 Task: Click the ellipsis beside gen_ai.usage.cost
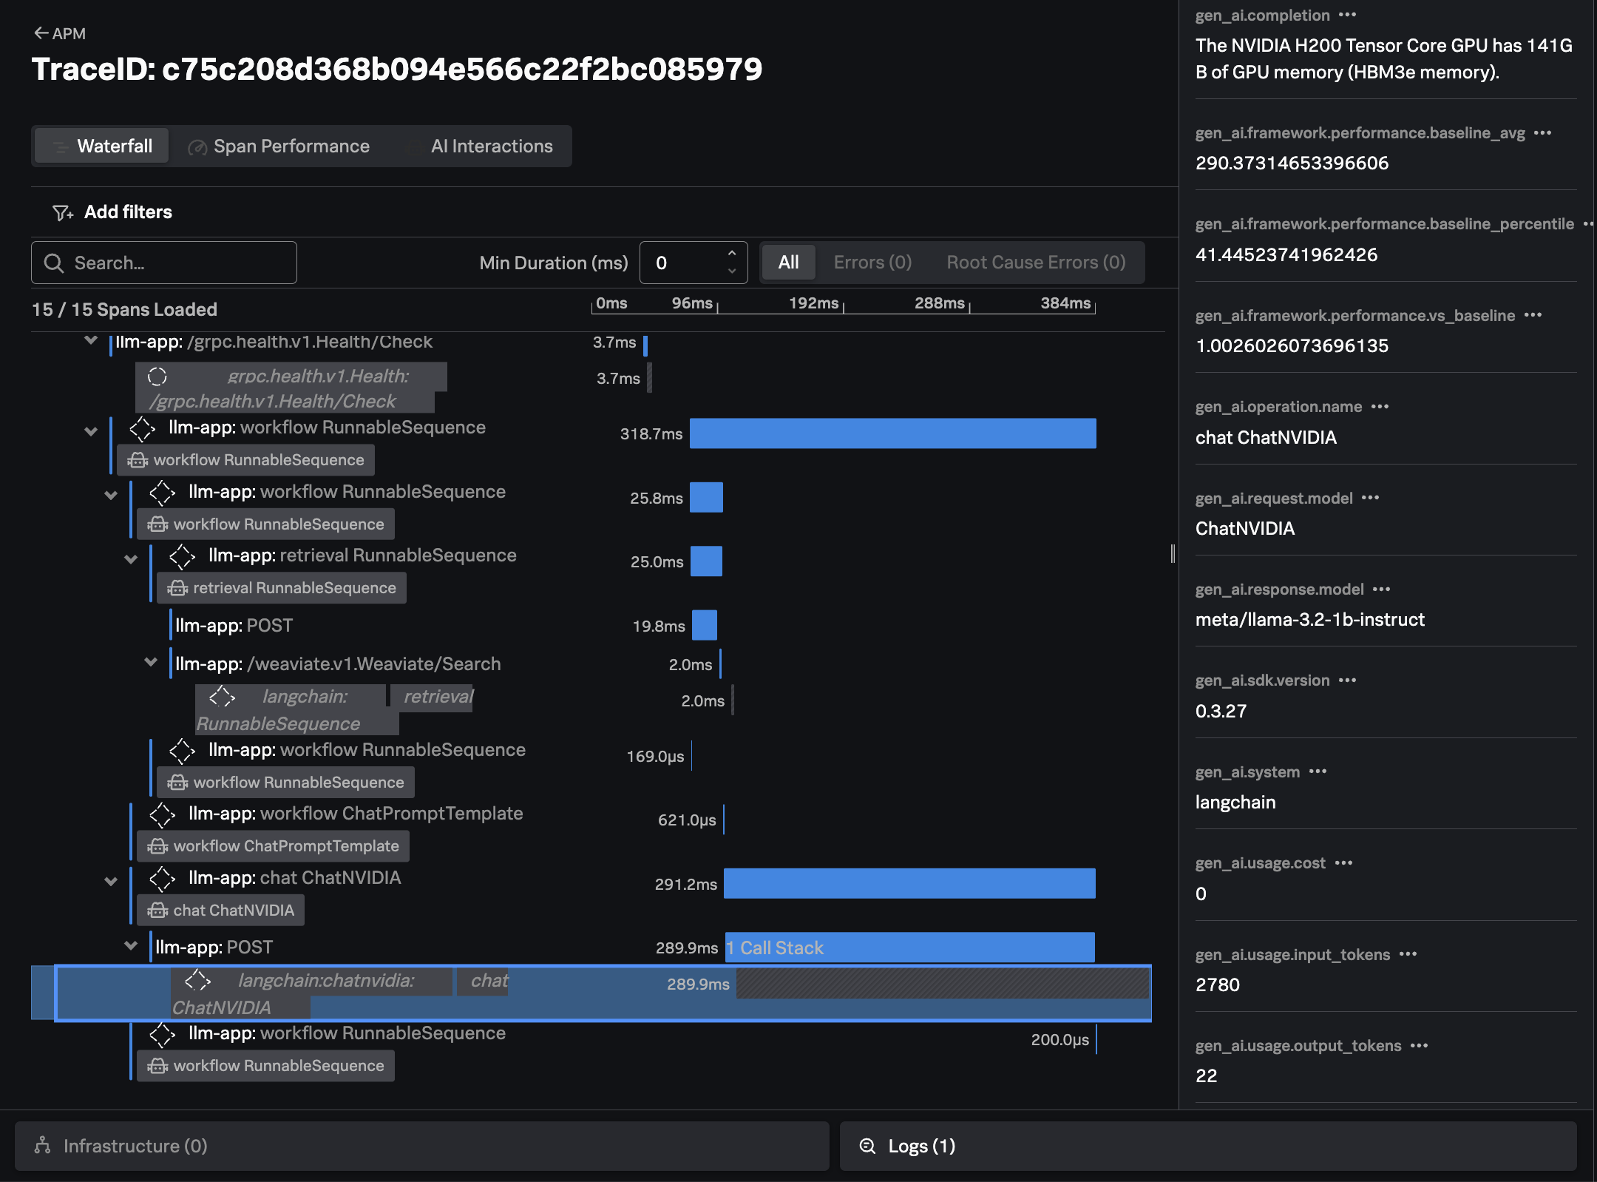pyautogui.click(x=1343, y=862)
